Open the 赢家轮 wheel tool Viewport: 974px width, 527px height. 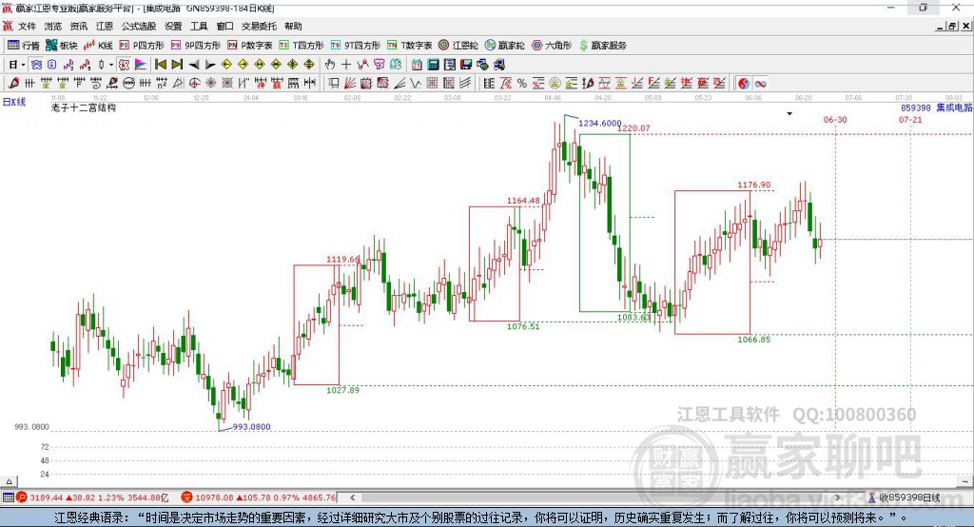[504, 46]
